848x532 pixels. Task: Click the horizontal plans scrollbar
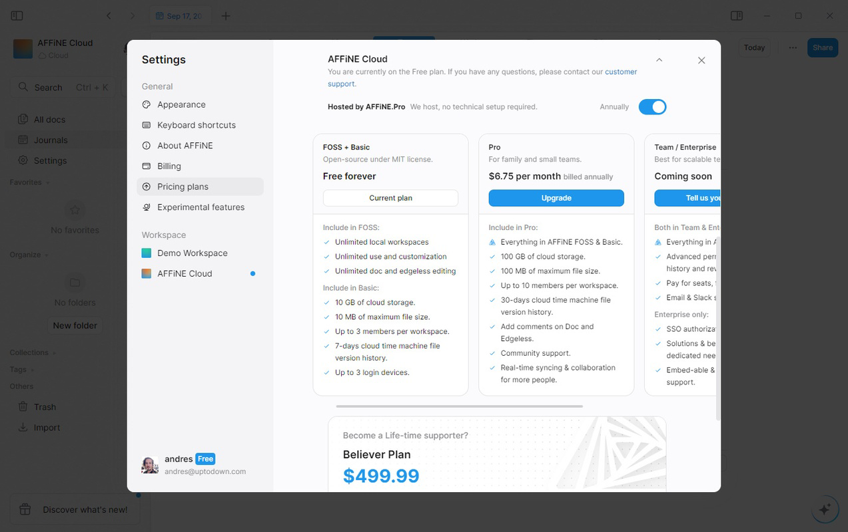tap(460, 406)
